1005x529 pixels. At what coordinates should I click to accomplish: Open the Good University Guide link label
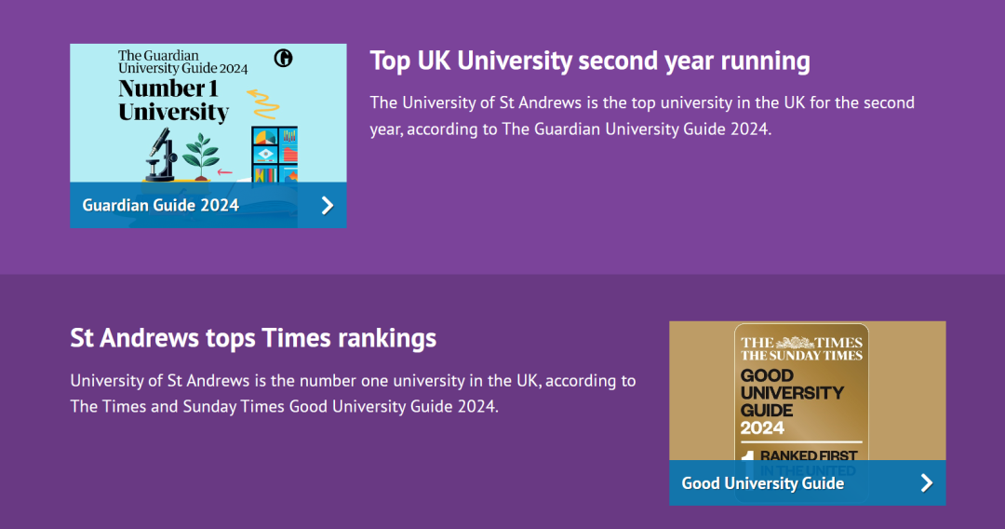763,482
